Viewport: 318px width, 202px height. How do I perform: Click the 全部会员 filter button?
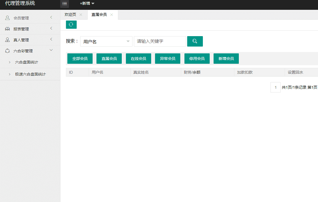coord(79,58)
